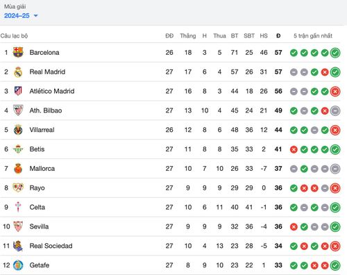Image resolution: width=347 pixels, height=275 pixels.
Task: Click Atlético Madrid's latest loss indicator
Action: pyautogui.click(x=335, y=92)
